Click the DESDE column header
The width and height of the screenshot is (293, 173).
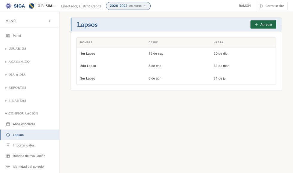click(x=153, y=42)
